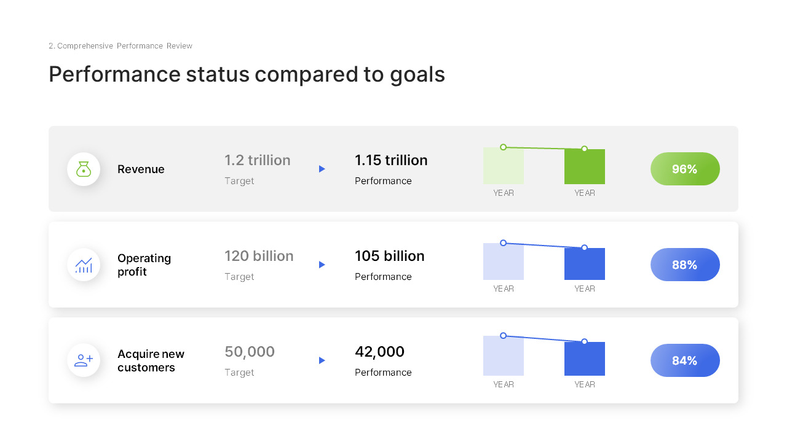Click the slide title Performance status heading

pyautogui.click(x=246, y=74)
